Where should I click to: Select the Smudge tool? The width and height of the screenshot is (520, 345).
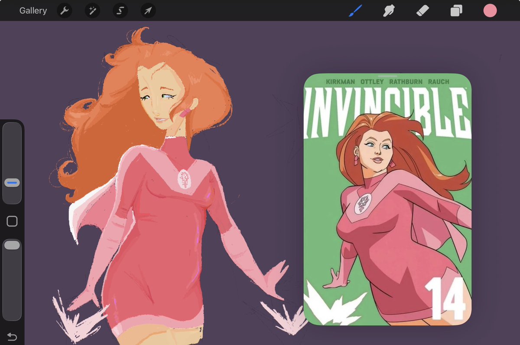(x=389, y=10)
